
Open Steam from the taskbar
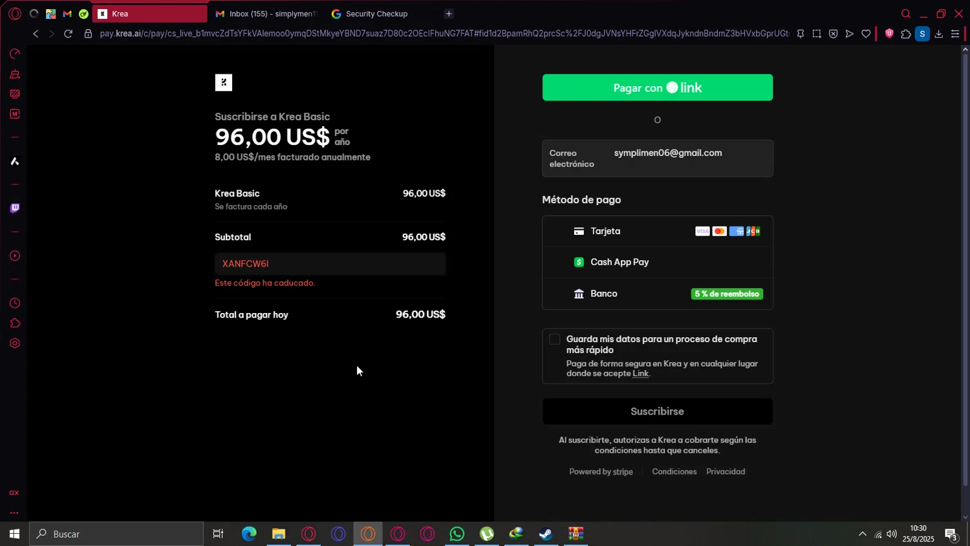point(546,534)
